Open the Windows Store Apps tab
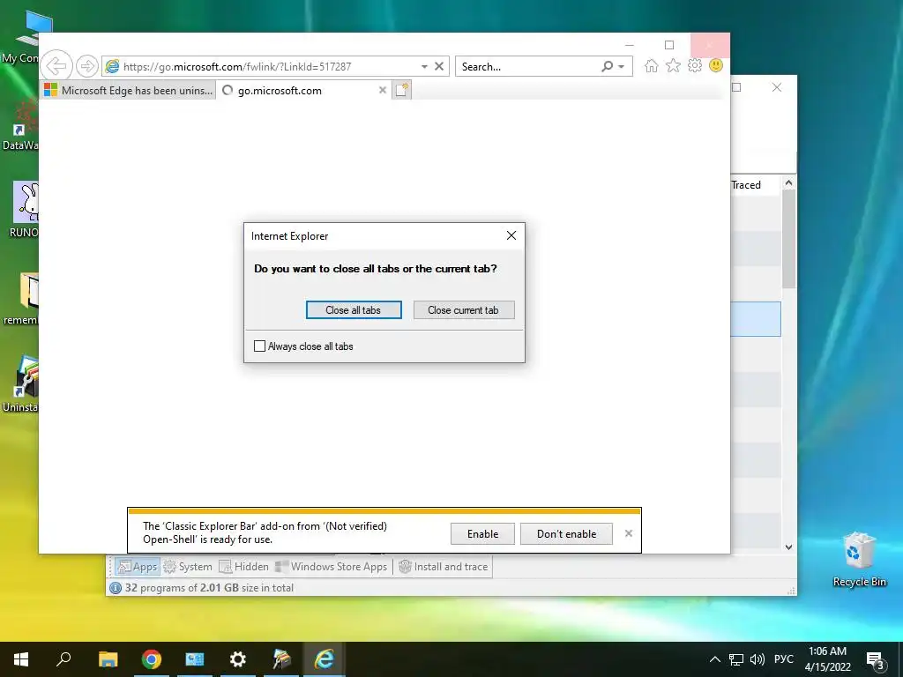The image size is (903, 677). pos(332,567)
